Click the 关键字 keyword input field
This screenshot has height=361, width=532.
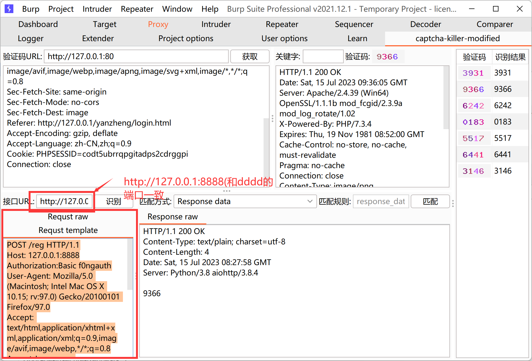pos(323,56)
